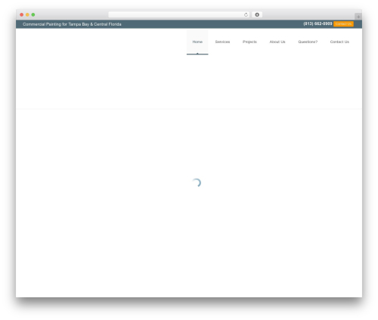Open the About Us page

click(x=277, y=42)
